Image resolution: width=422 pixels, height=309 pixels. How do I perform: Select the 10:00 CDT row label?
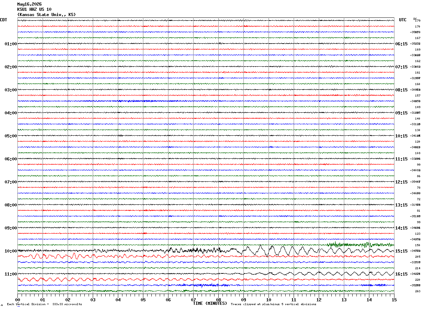tap(10, 251)
